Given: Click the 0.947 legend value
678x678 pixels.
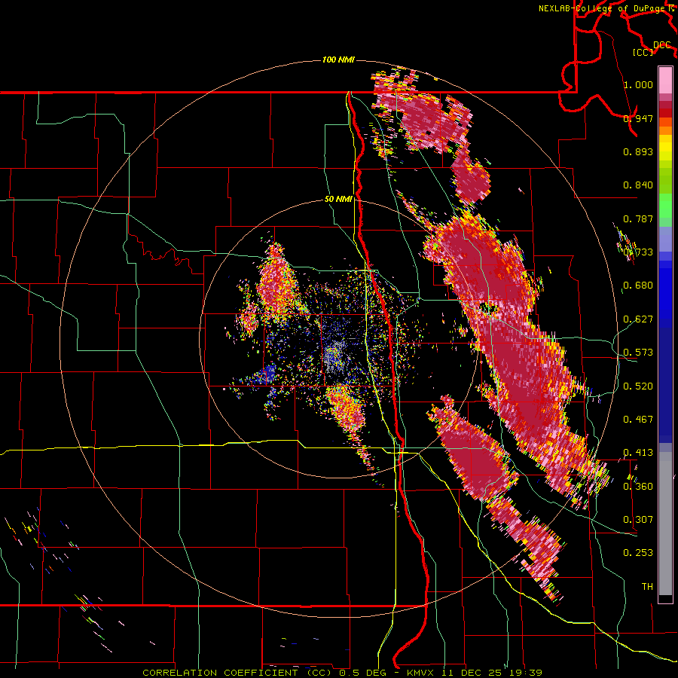Looking at the screenshot, I should tap(638, 118).
